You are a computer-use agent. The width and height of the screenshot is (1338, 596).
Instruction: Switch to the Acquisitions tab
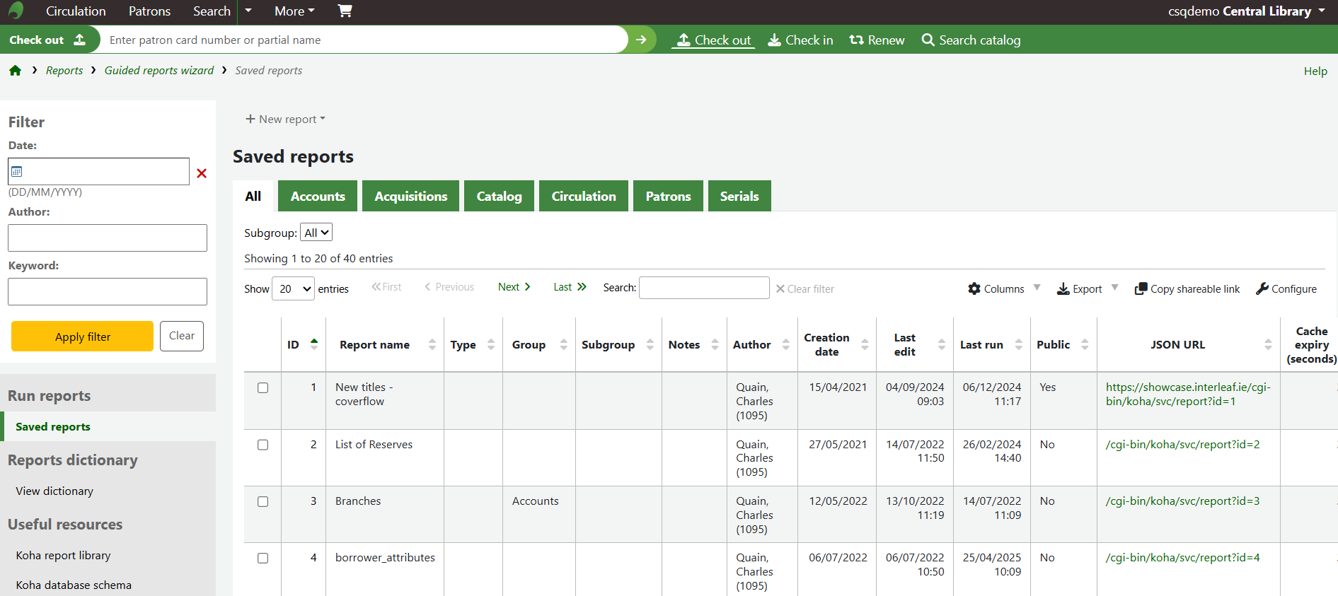click(x=410, y=197)
